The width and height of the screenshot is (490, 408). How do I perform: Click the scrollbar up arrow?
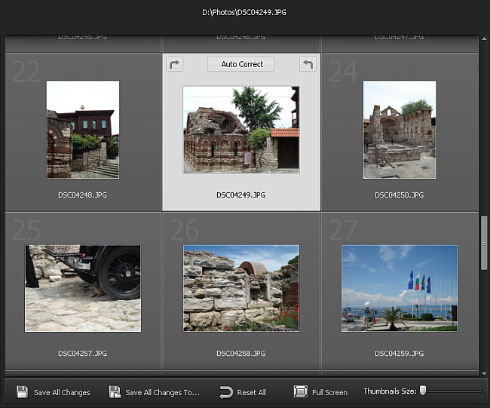(484, 38)
